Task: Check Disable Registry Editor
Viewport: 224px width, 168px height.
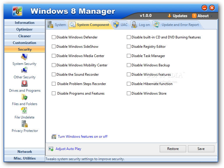Action: click(x=129, y=47)
